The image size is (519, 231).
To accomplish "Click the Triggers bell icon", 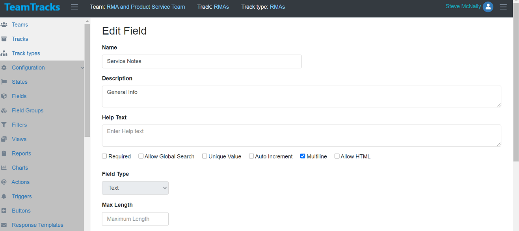I will [x=4, y=196].
